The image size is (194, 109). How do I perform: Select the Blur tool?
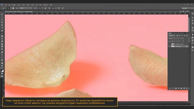coord(2,47)
